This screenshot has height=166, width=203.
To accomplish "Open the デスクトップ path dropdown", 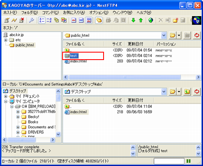I will point(164,91).
